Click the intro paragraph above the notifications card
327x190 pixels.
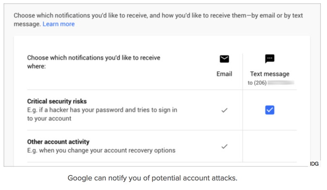click(158, 19)
